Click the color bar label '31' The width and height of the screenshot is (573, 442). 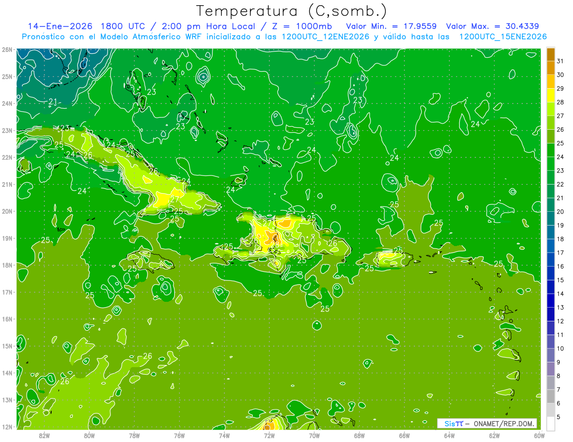point(560,61)
